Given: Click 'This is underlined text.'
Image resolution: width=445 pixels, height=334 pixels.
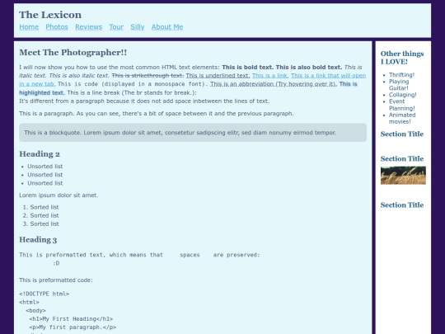Looking at the screenshot, I should coord(218,76).
